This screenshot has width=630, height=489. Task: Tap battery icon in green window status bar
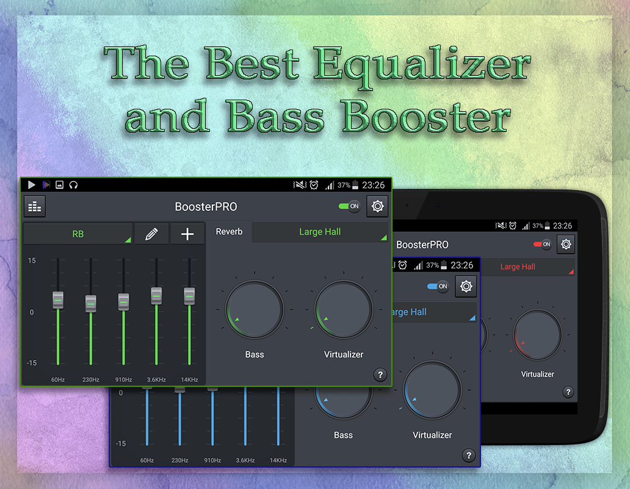pyautogui.click(x=355, y=185)
